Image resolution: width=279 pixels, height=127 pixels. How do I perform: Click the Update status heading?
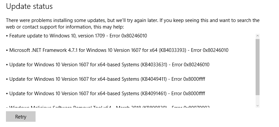(29, 6)
